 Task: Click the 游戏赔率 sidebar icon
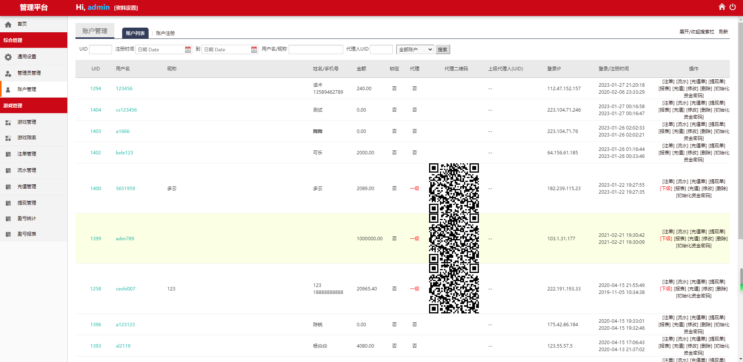(8, 138)
